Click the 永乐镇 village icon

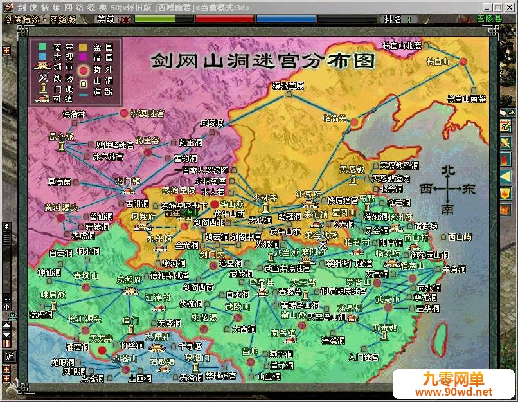tap(160, 248)
